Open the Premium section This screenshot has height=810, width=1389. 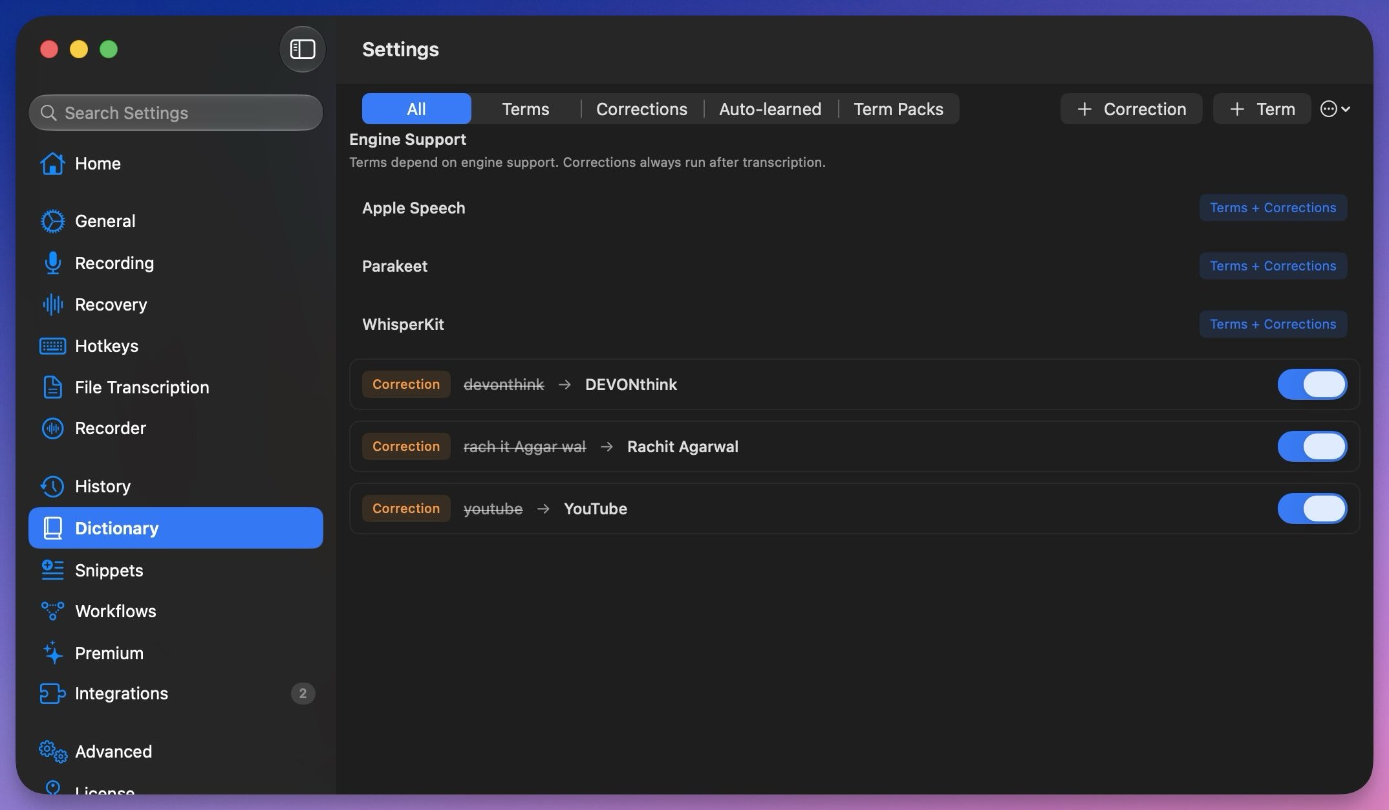point(176,653)
